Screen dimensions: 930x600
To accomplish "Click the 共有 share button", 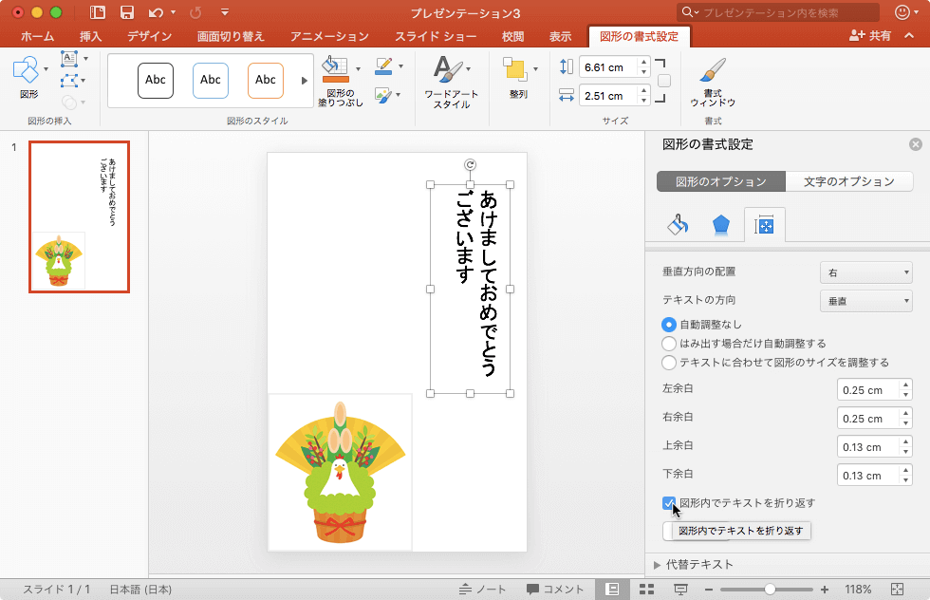I will 871,36.
